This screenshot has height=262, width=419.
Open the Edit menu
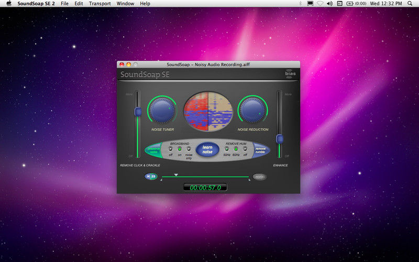pyautogui.click(x=79, y=4)
